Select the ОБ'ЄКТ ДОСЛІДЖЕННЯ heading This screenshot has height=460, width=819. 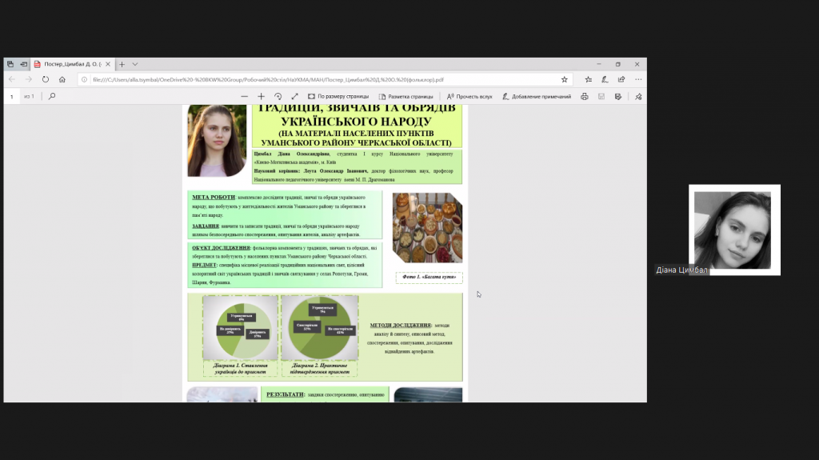pyautogui.click(x=221, y=248)
